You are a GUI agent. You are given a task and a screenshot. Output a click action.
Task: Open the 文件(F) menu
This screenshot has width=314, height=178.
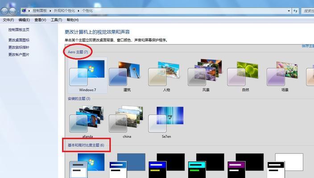click(8, 20)
